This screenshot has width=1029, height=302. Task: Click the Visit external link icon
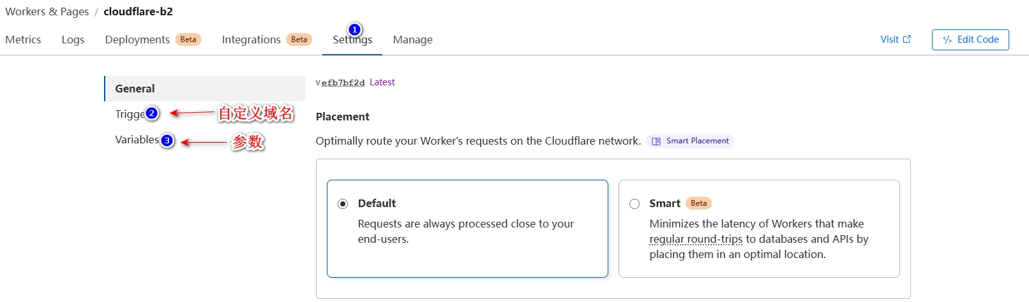point(907,39)
